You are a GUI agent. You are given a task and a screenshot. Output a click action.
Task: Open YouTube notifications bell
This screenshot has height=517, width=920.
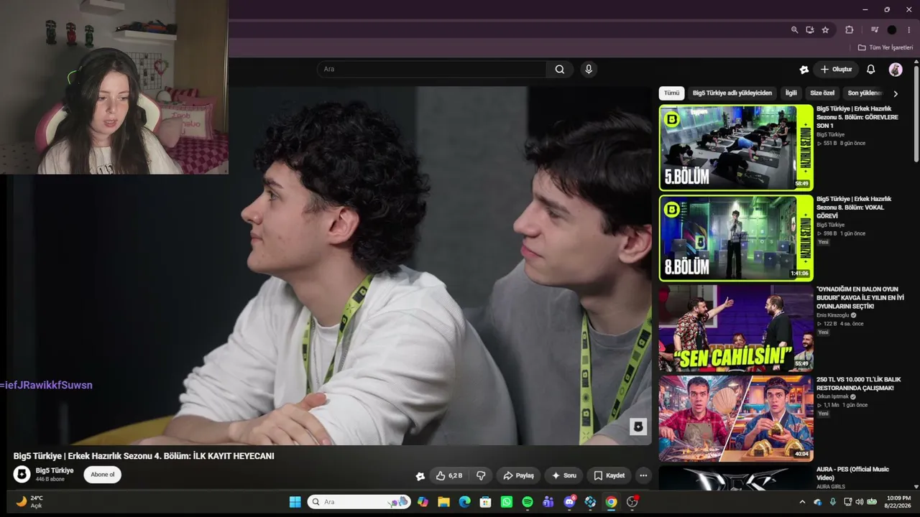[870, 70]
